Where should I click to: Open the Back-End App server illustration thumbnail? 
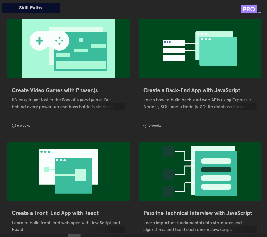(x=200, y=49)
